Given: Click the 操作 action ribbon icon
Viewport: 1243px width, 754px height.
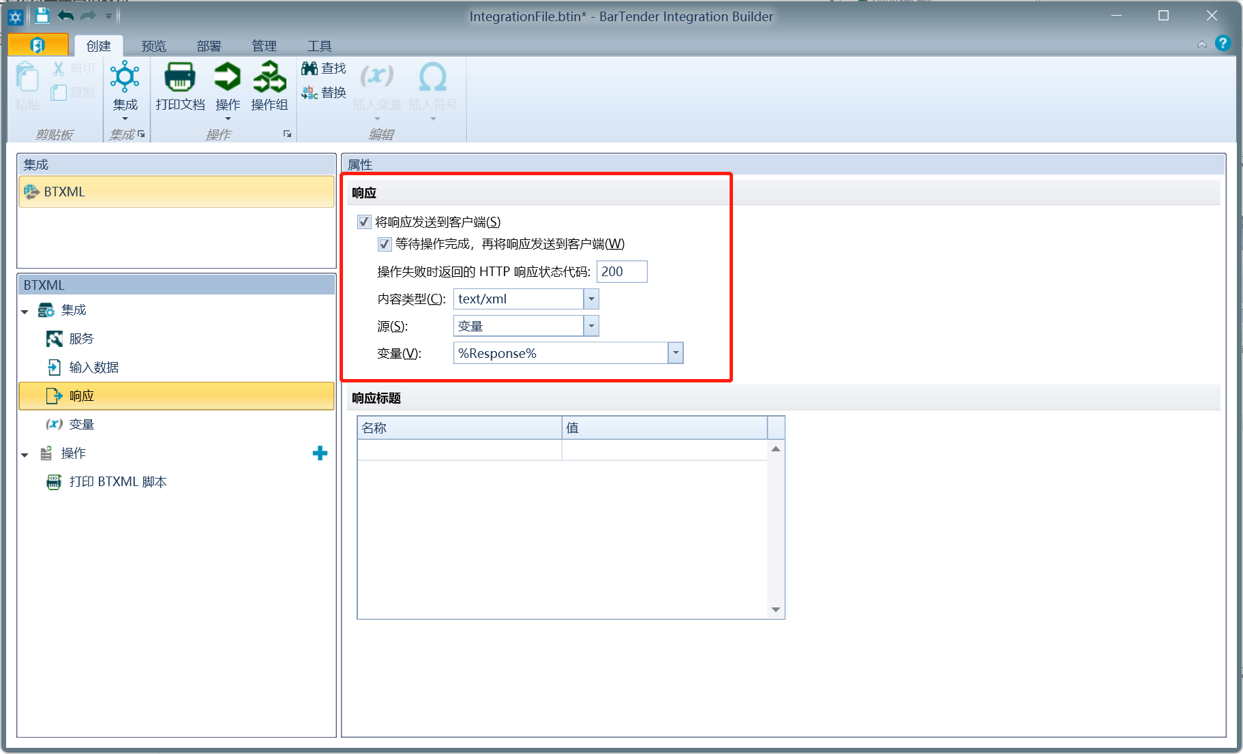Looking at the screenshot, I should (227, 76).
